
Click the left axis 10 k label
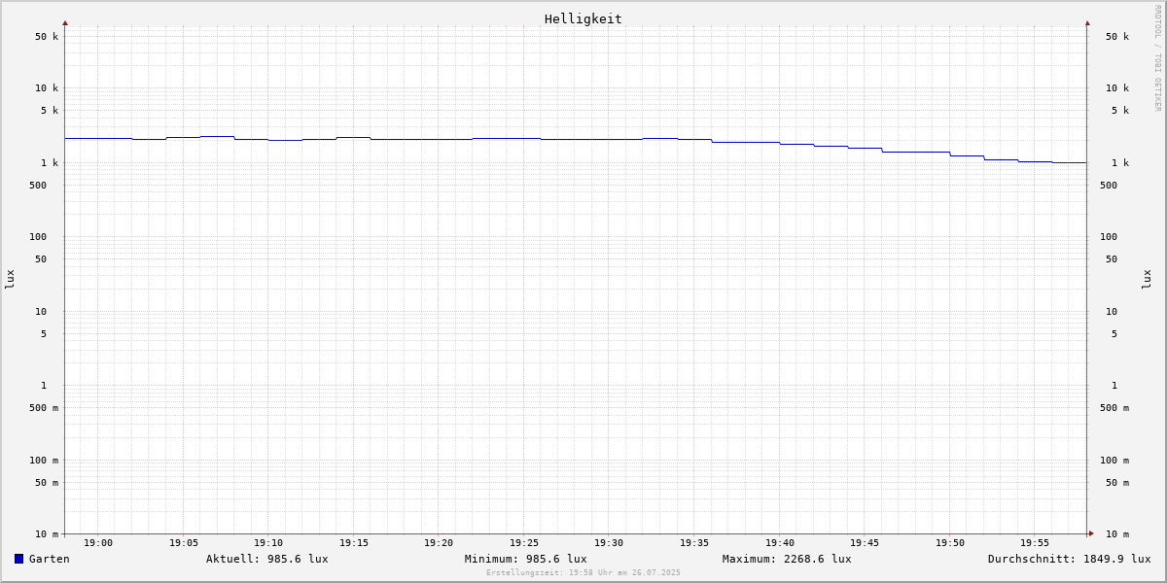tap(47, 88)
